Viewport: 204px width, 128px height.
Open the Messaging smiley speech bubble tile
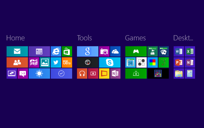pos(23,73)
